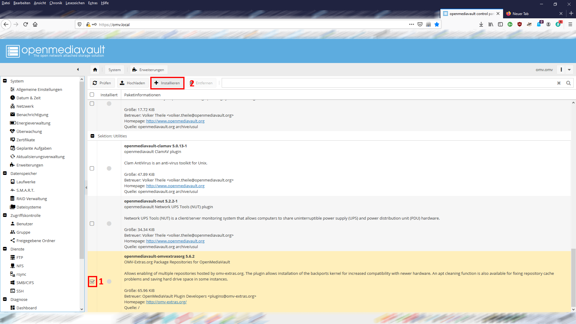Image resolution: width=576 pixels, height=324 pixels.
Task: Open Benachrichtigung settings
Action: pyautogui.click(x=32, y=115)
